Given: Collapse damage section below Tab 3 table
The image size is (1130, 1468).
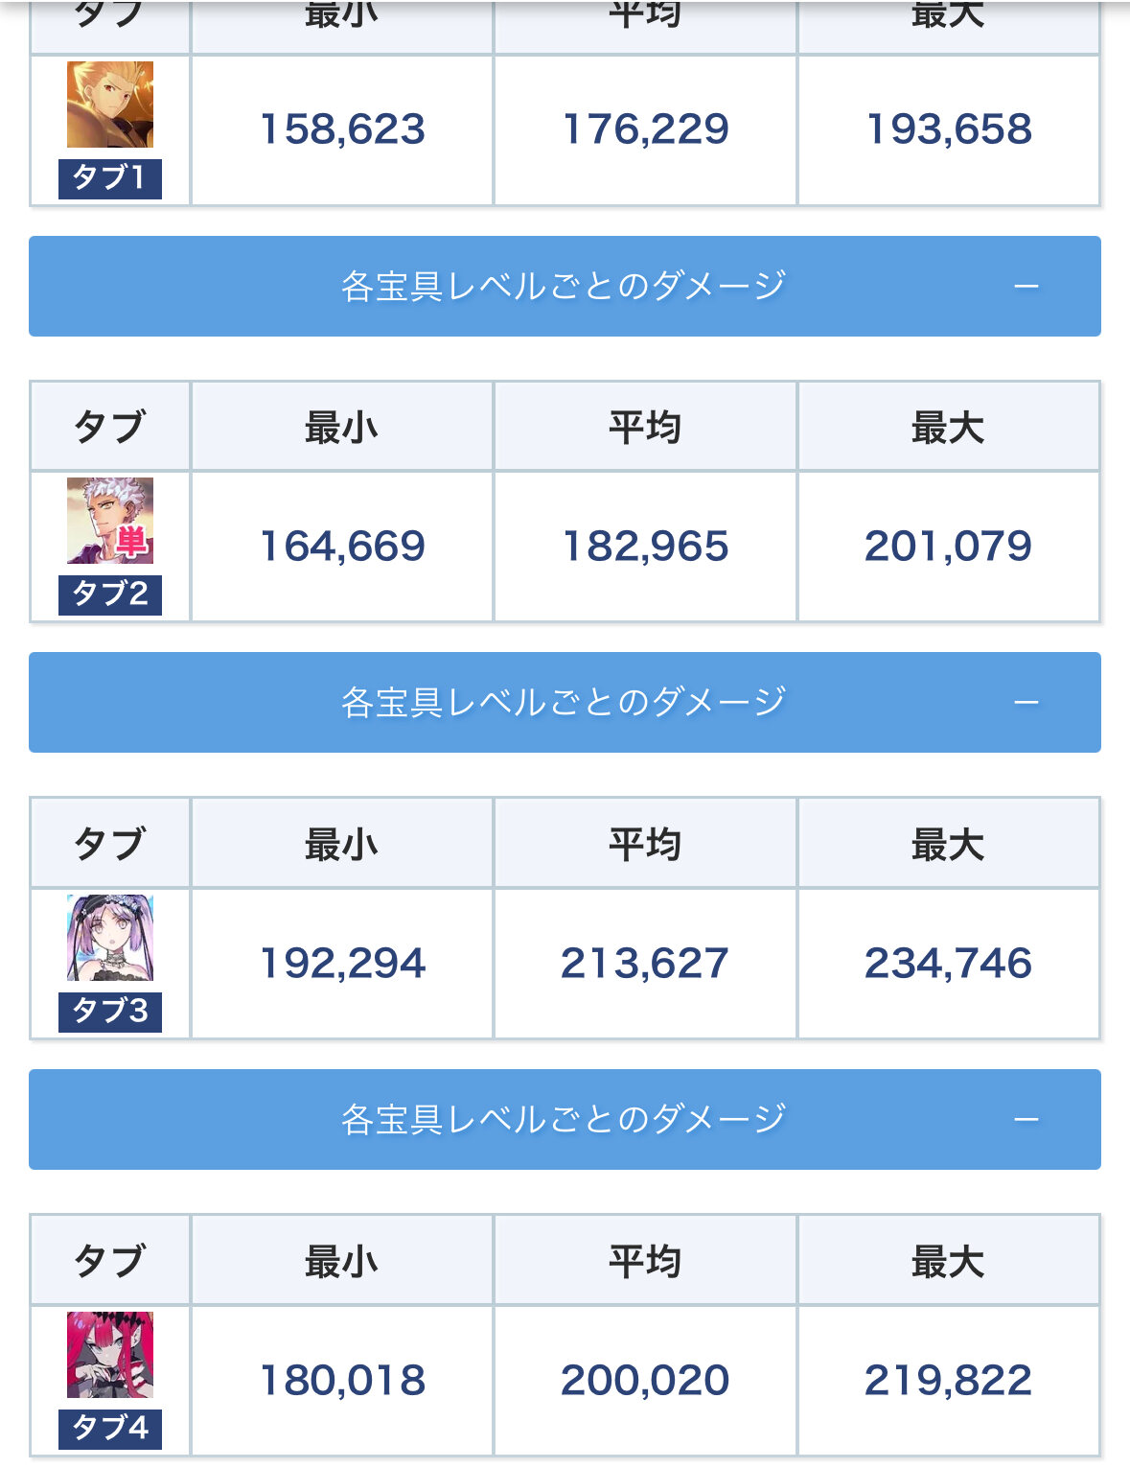Looking at the screenshot, I should click(x=564, y=1119).
